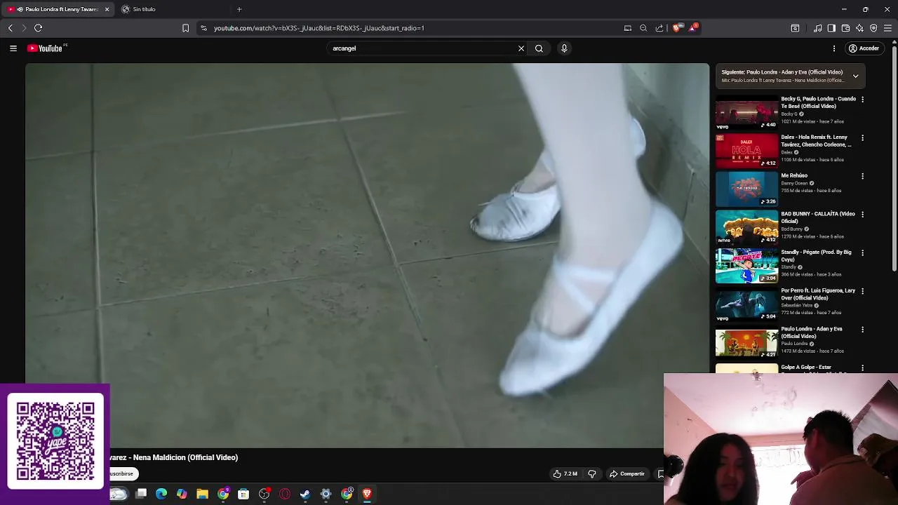The width and height of the screenshot is (898, 505).
Task: Open 'Cuando Te Besé' video thumbnail
Action: (746, 113)
